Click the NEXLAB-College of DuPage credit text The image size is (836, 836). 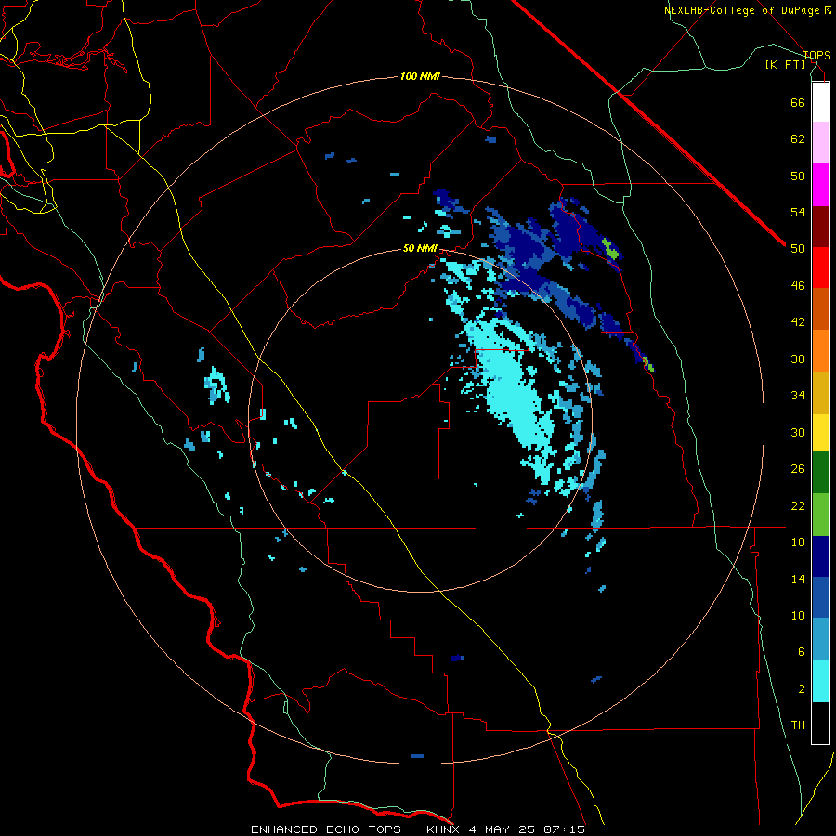747,10
